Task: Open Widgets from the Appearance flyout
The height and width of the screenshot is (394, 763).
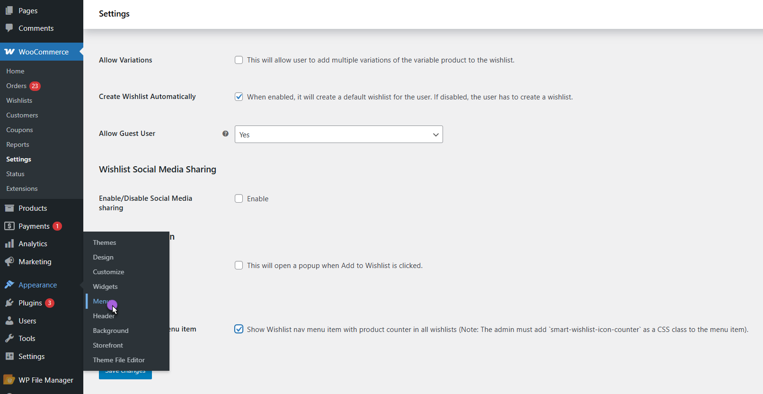Action: [105, 287]
